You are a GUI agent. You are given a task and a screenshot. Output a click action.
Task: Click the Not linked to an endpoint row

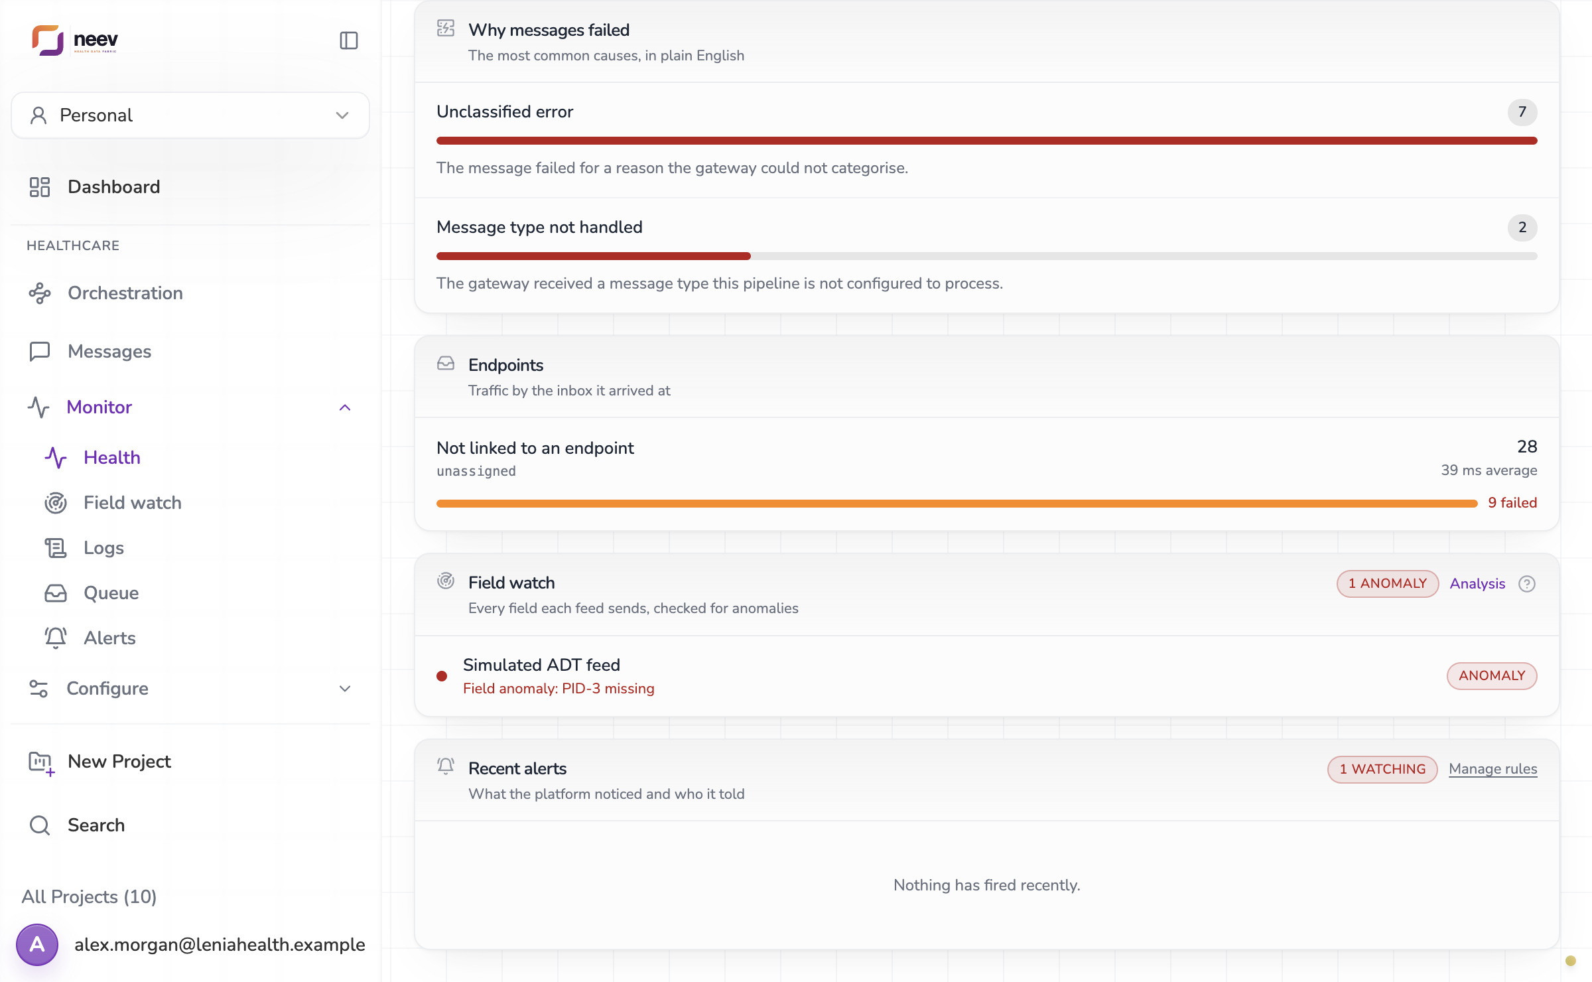click(x=987, y=474)
